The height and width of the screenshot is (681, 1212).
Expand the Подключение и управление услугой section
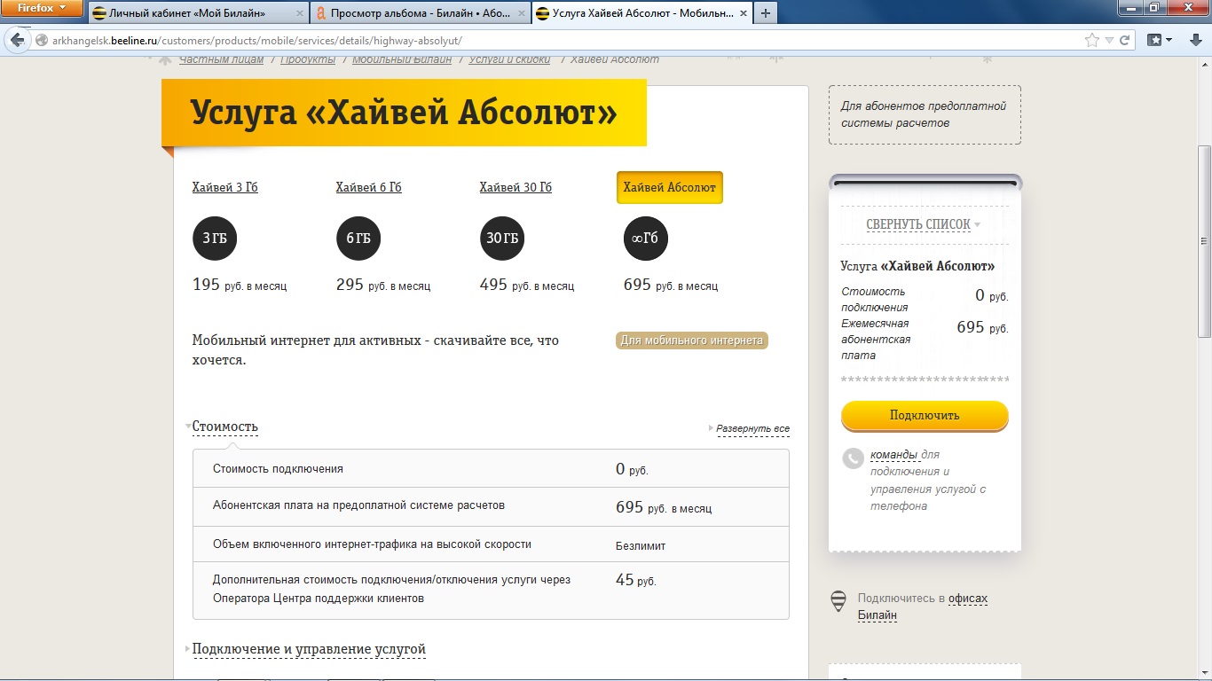(x=309, y=649)
